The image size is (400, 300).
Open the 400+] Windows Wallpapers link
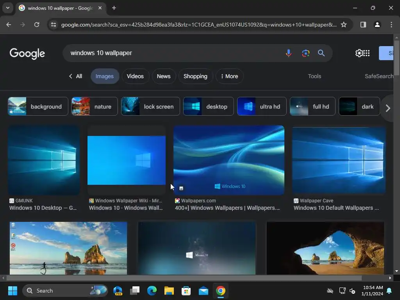point(227,208)
